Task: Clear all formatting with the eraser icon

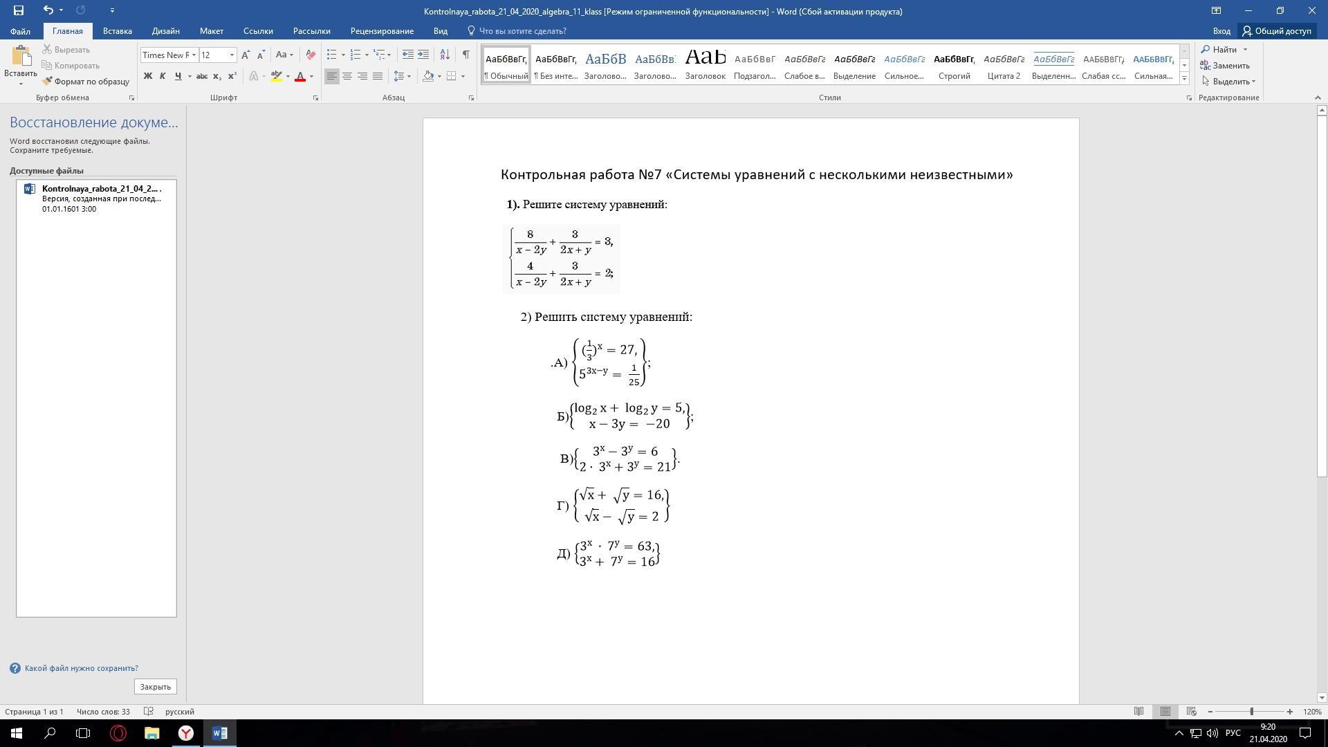Action: [311, 55]
